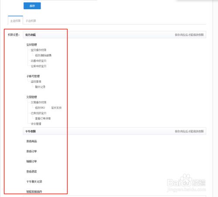Select the 交易管理 tree node
Image resolution: width=218 pixels, height=197 pixels.
click(31, 97)
